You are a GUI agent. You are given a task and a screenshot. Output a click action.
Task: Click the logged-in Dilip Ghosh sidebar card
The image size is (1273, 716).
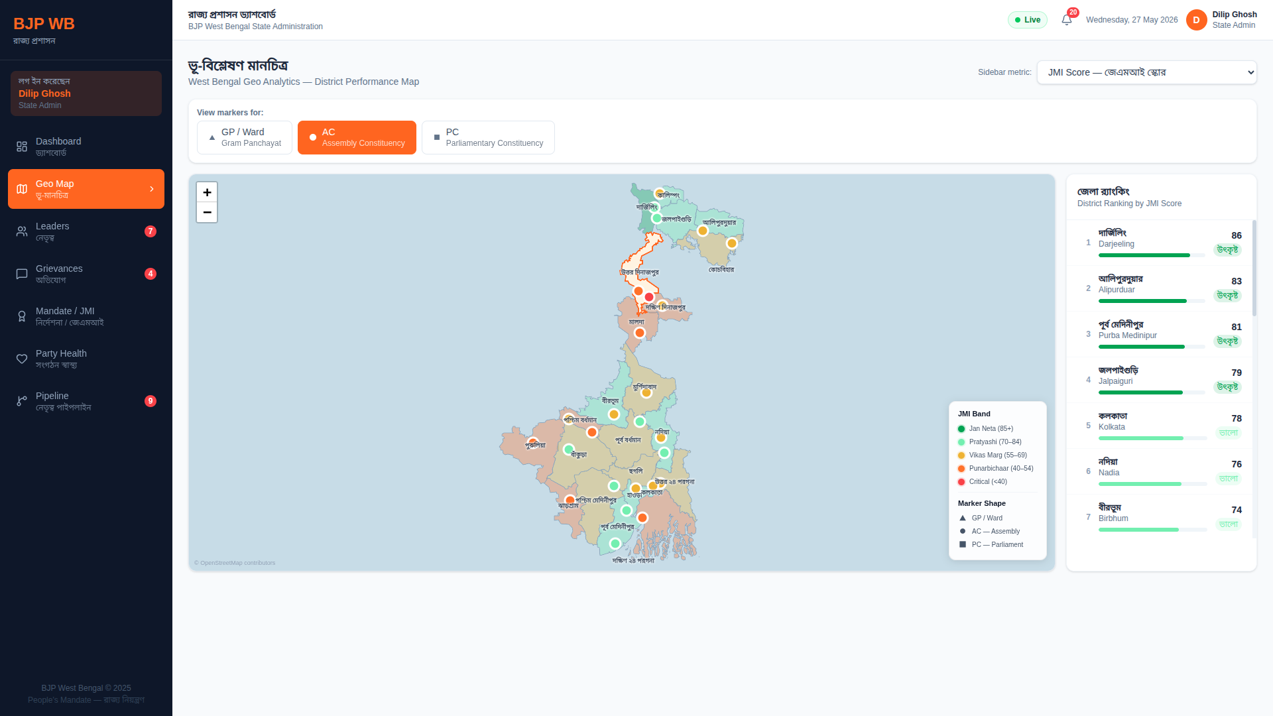tap(86, 93)
